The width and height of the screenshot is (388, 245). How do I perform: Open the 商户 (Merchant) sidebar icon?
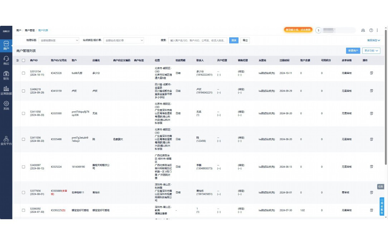coord(6,45)
